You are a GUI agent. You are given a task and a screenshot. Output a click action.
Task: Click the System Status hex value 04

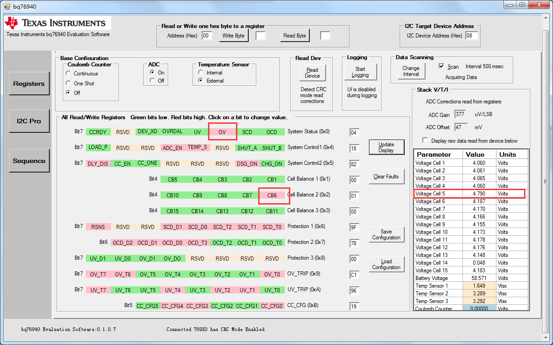click(354, 133)
